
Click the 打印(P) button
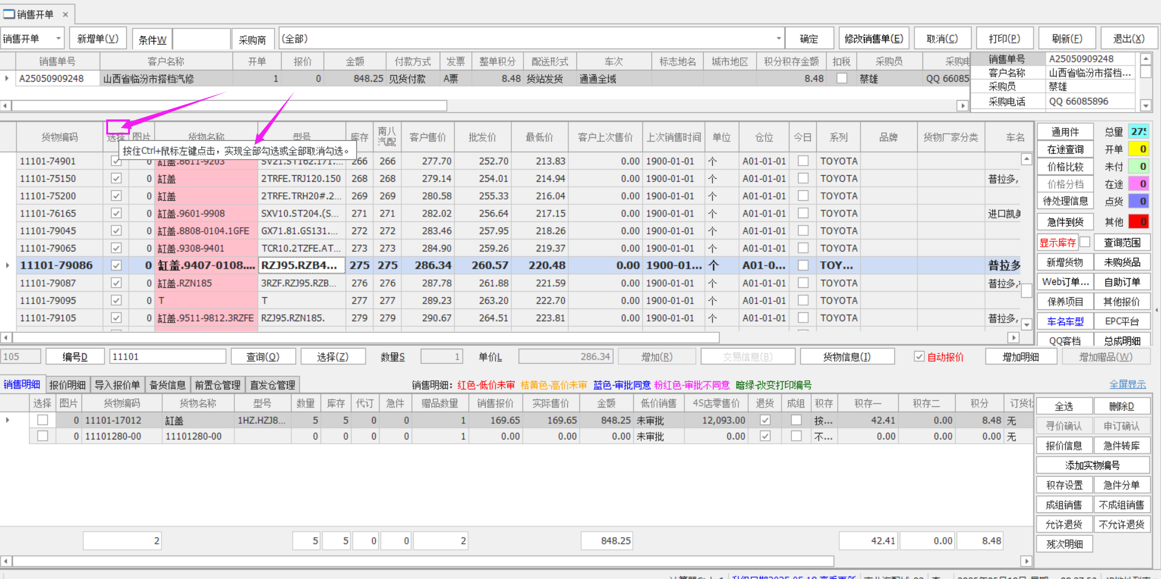click(x=1004, y=39)
